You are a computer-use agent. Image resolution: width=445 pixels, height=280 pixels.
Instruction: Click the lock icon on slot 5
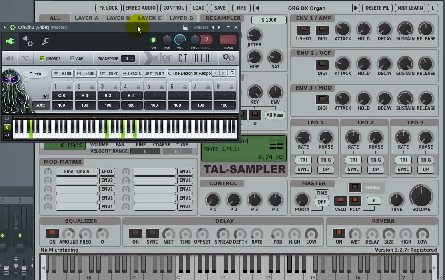[x=162, y=87]
